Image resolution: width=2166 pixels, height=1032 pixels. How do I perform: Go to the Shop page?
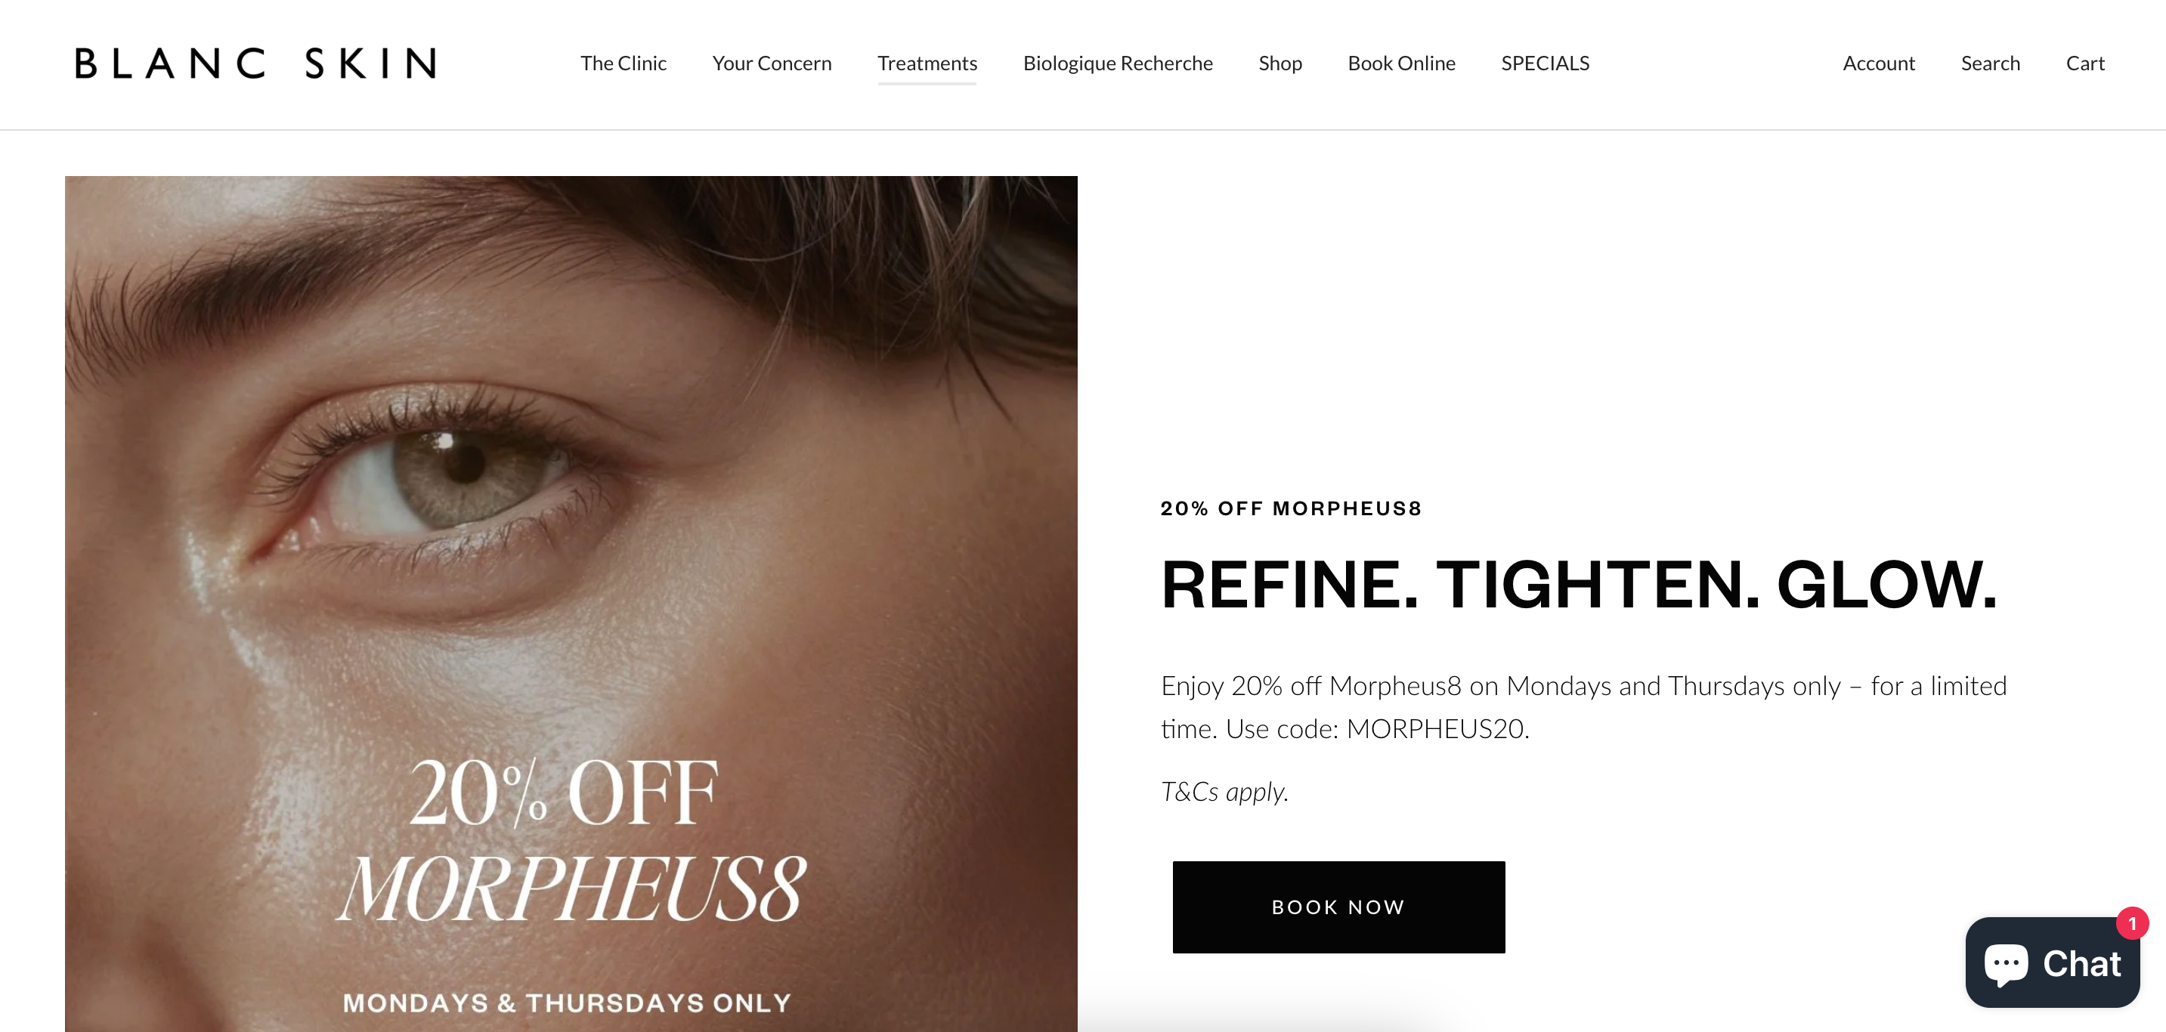coord(1279,64)
